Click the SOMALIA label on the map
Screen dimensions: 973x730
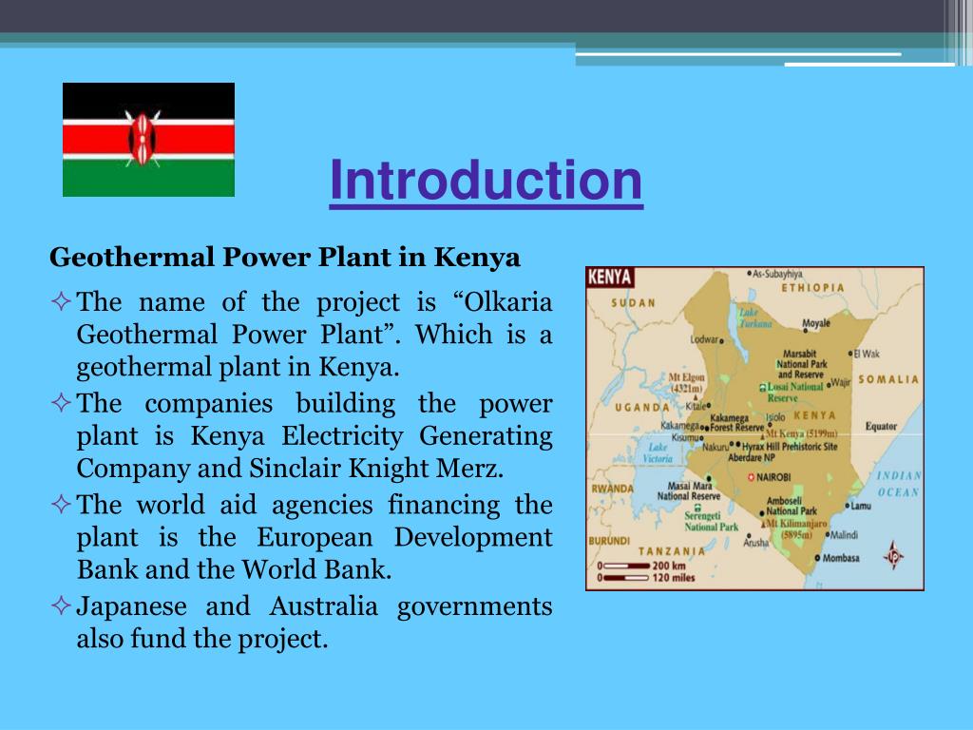(x=888, y=379)
